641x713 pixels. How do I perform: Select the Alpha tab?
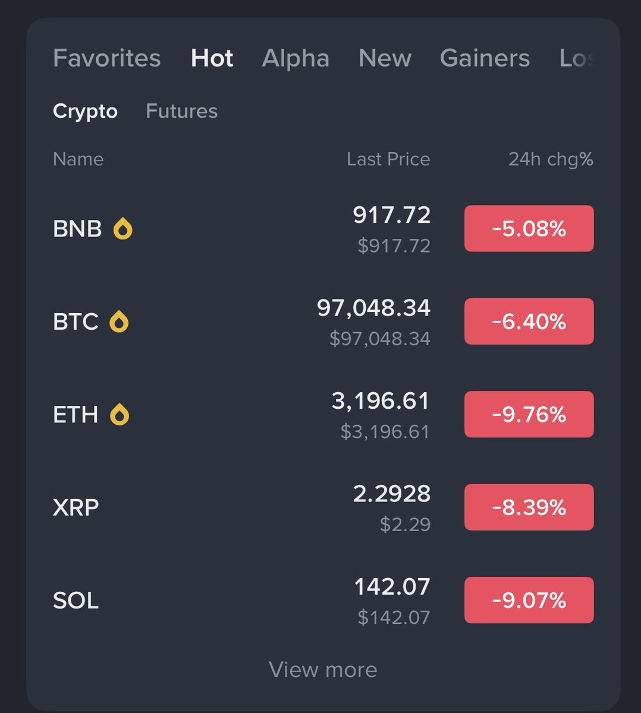click(296, 58)
